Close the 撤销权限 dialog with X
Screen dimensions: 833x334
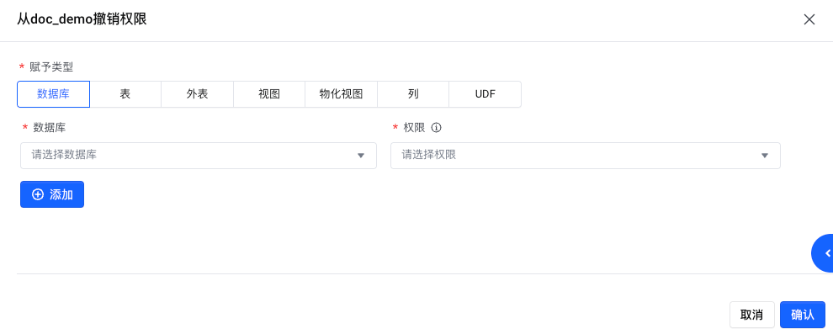(809, 19)
